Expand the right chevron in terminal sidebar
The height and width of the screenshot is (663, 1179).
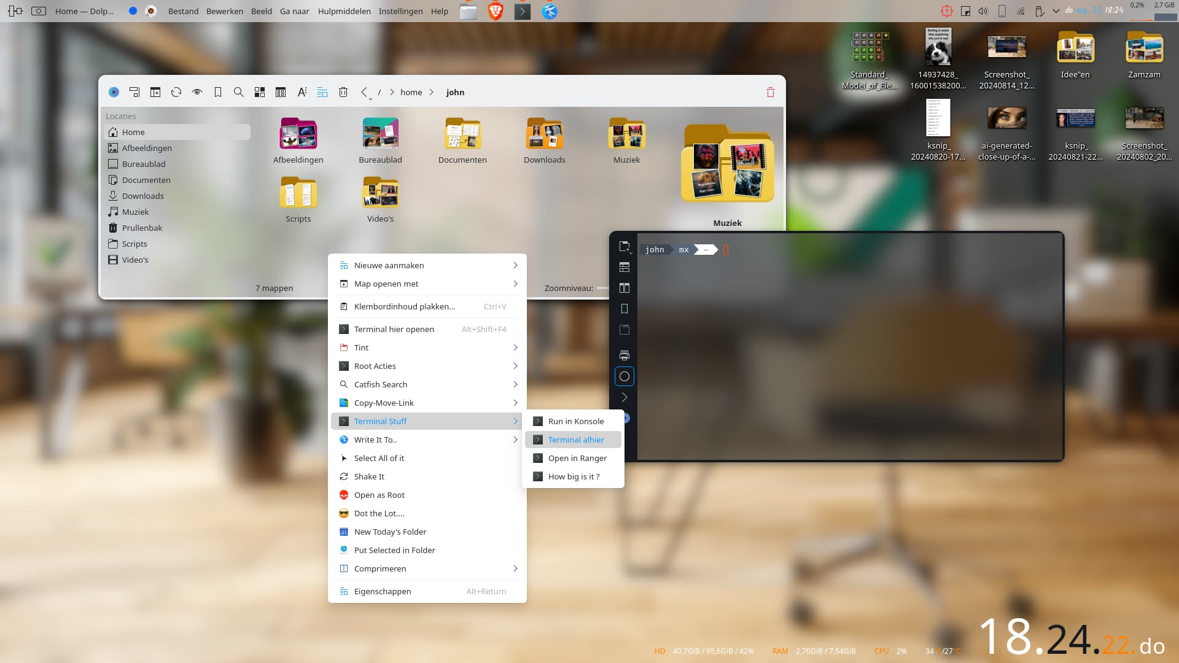tap(625, 397)
